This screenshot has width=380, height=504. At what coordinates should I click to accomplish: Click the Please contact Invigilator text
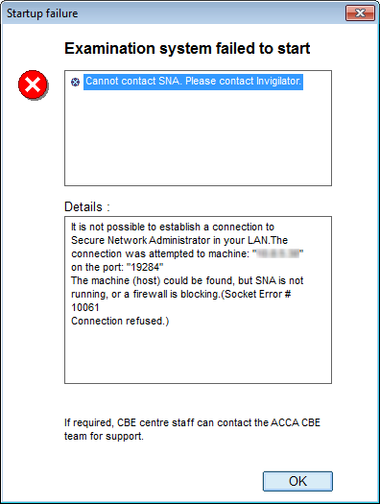pos(243,82)
